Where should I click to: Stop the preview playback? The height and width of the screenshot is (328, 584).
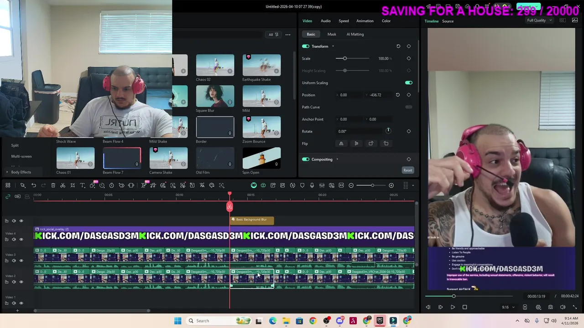(x=464, y=307)
